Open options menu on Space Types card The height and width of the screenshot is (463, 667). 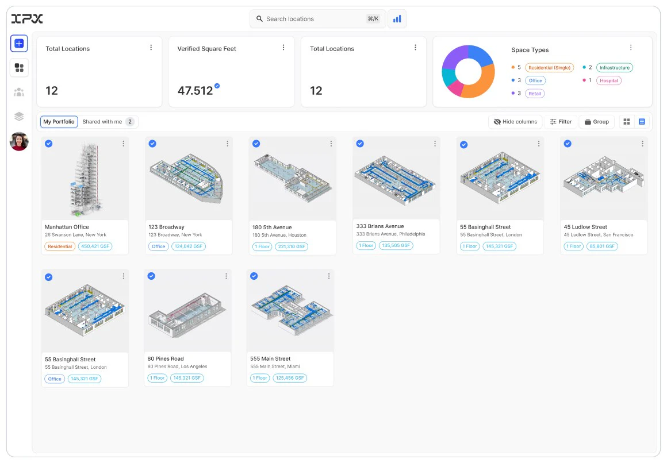tap(631, 48)
